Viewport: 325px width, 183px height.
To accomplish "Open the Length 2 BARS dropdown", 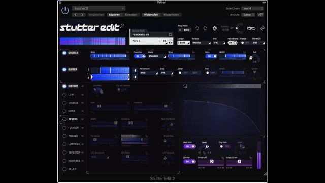I will 183,43.
